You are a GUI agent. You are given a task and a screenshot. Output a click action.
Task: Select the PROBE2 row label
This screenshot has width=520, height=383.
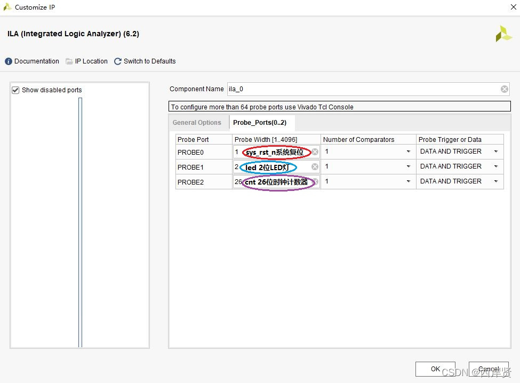pyautogui.click(x=191, y=182)
